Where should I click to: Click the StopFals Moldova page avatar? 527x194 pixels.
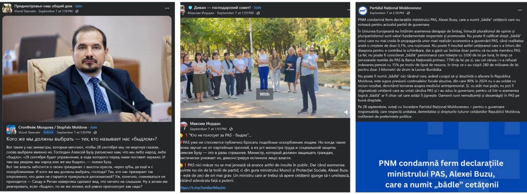coord(10,129)
